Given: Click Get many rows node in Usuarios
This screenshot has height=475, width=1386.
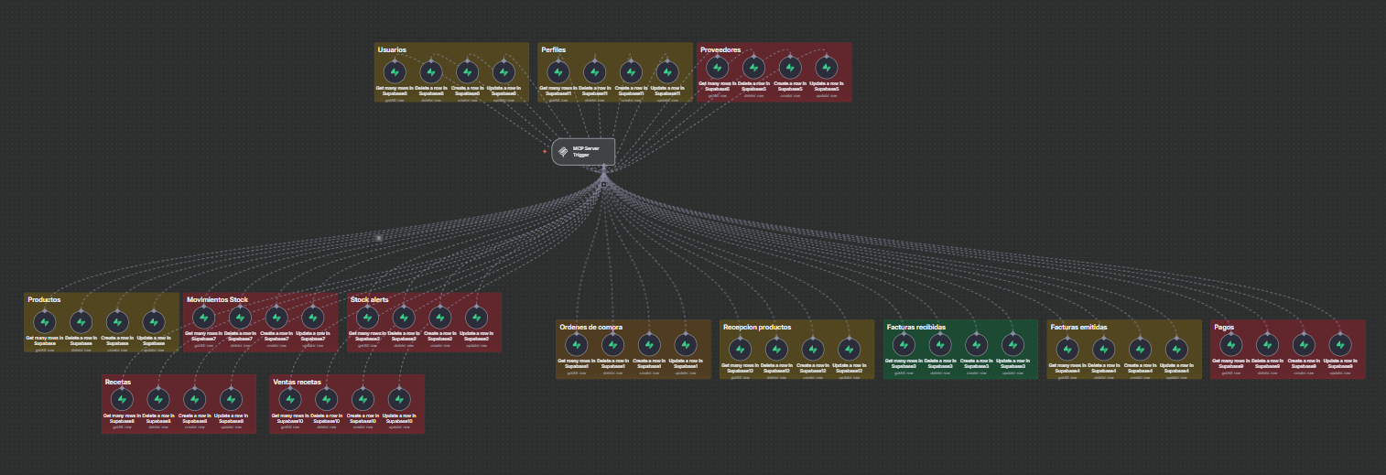Looking at the screenshot, I should [x=395, y=71].
